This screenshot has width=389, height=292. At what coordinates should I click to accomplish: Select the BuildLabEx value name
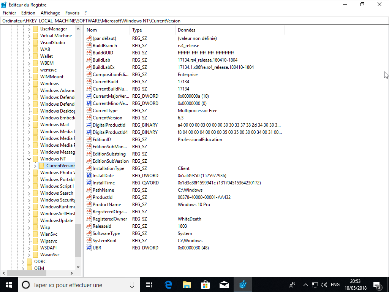click(103, 67)
